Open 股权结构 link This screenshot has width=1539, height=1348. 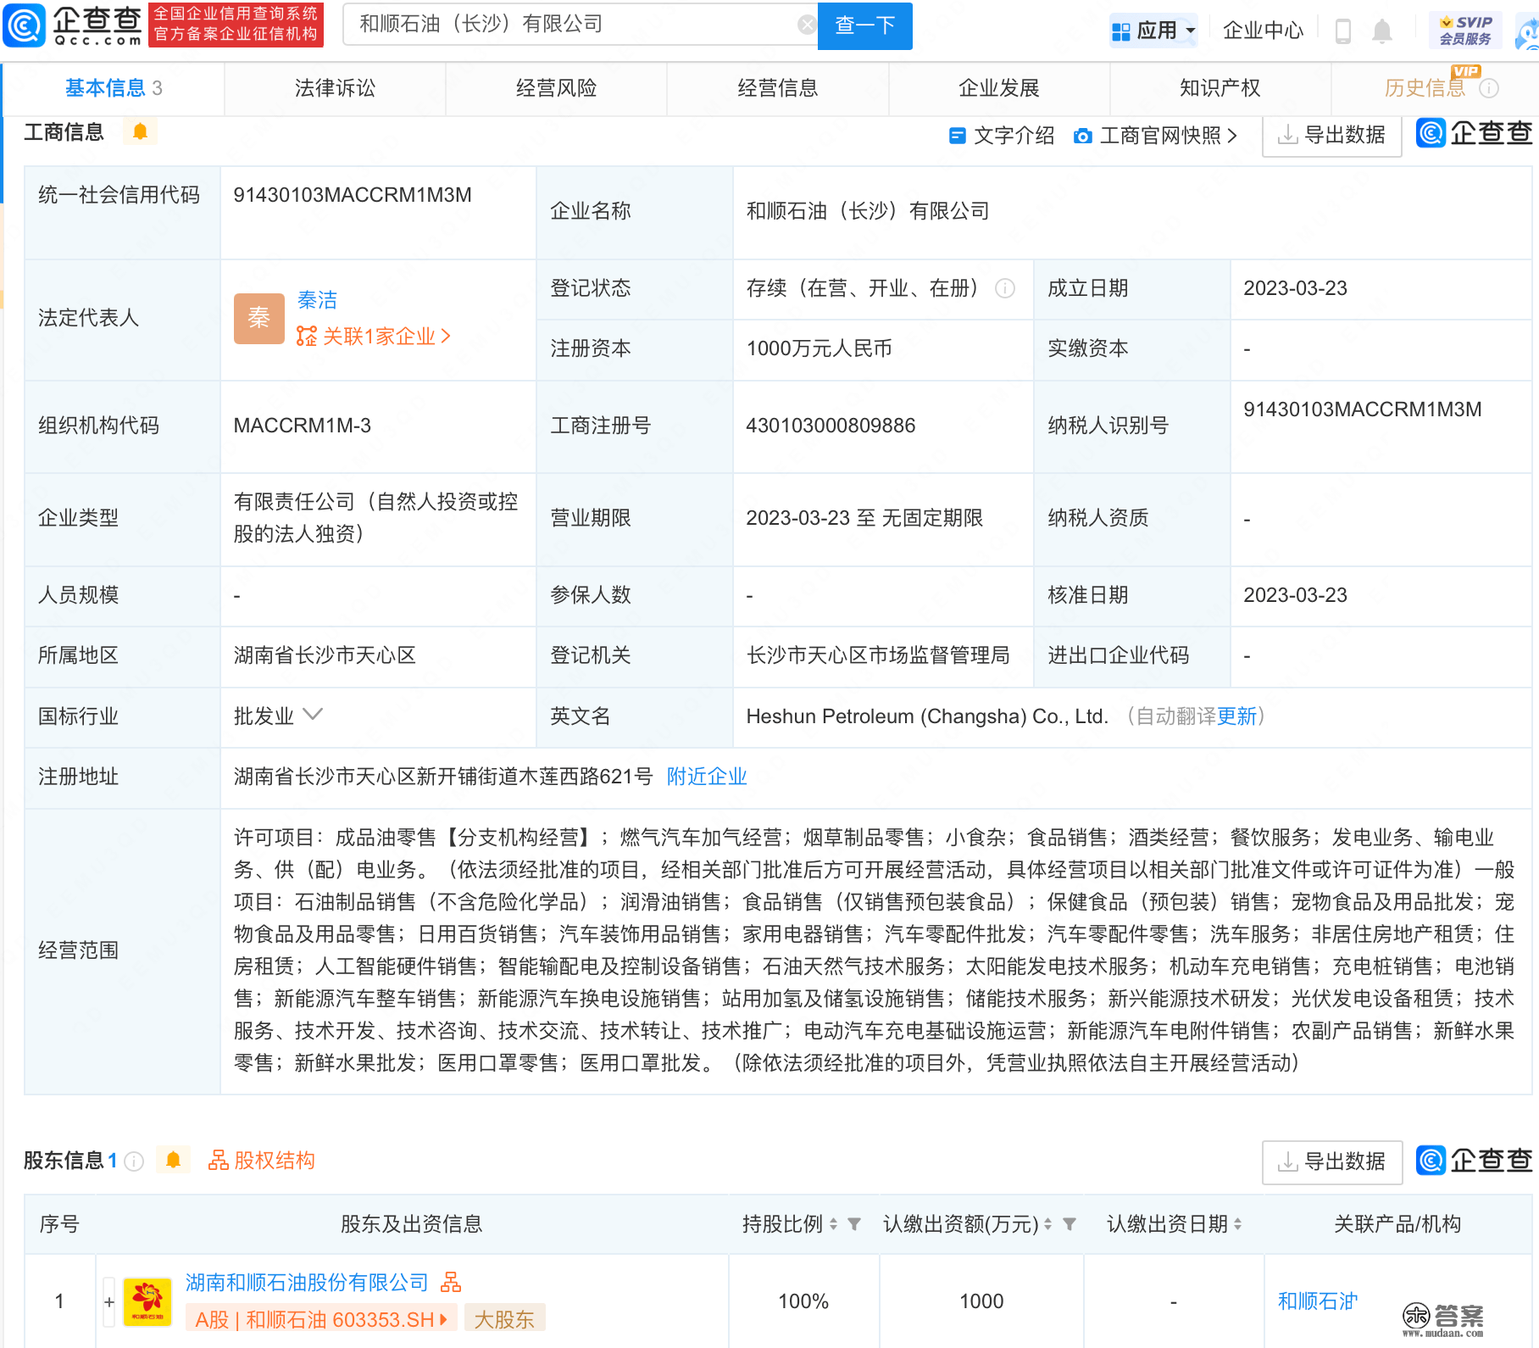click(262, 1160)
